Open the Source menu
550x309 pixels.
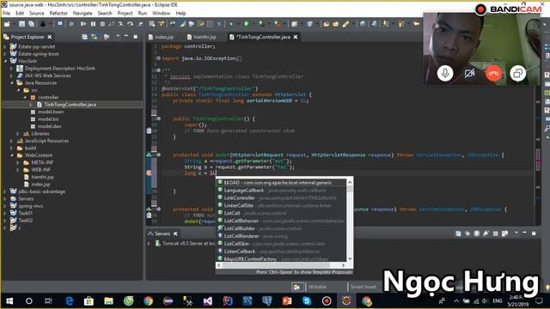[x=36, y=14]
